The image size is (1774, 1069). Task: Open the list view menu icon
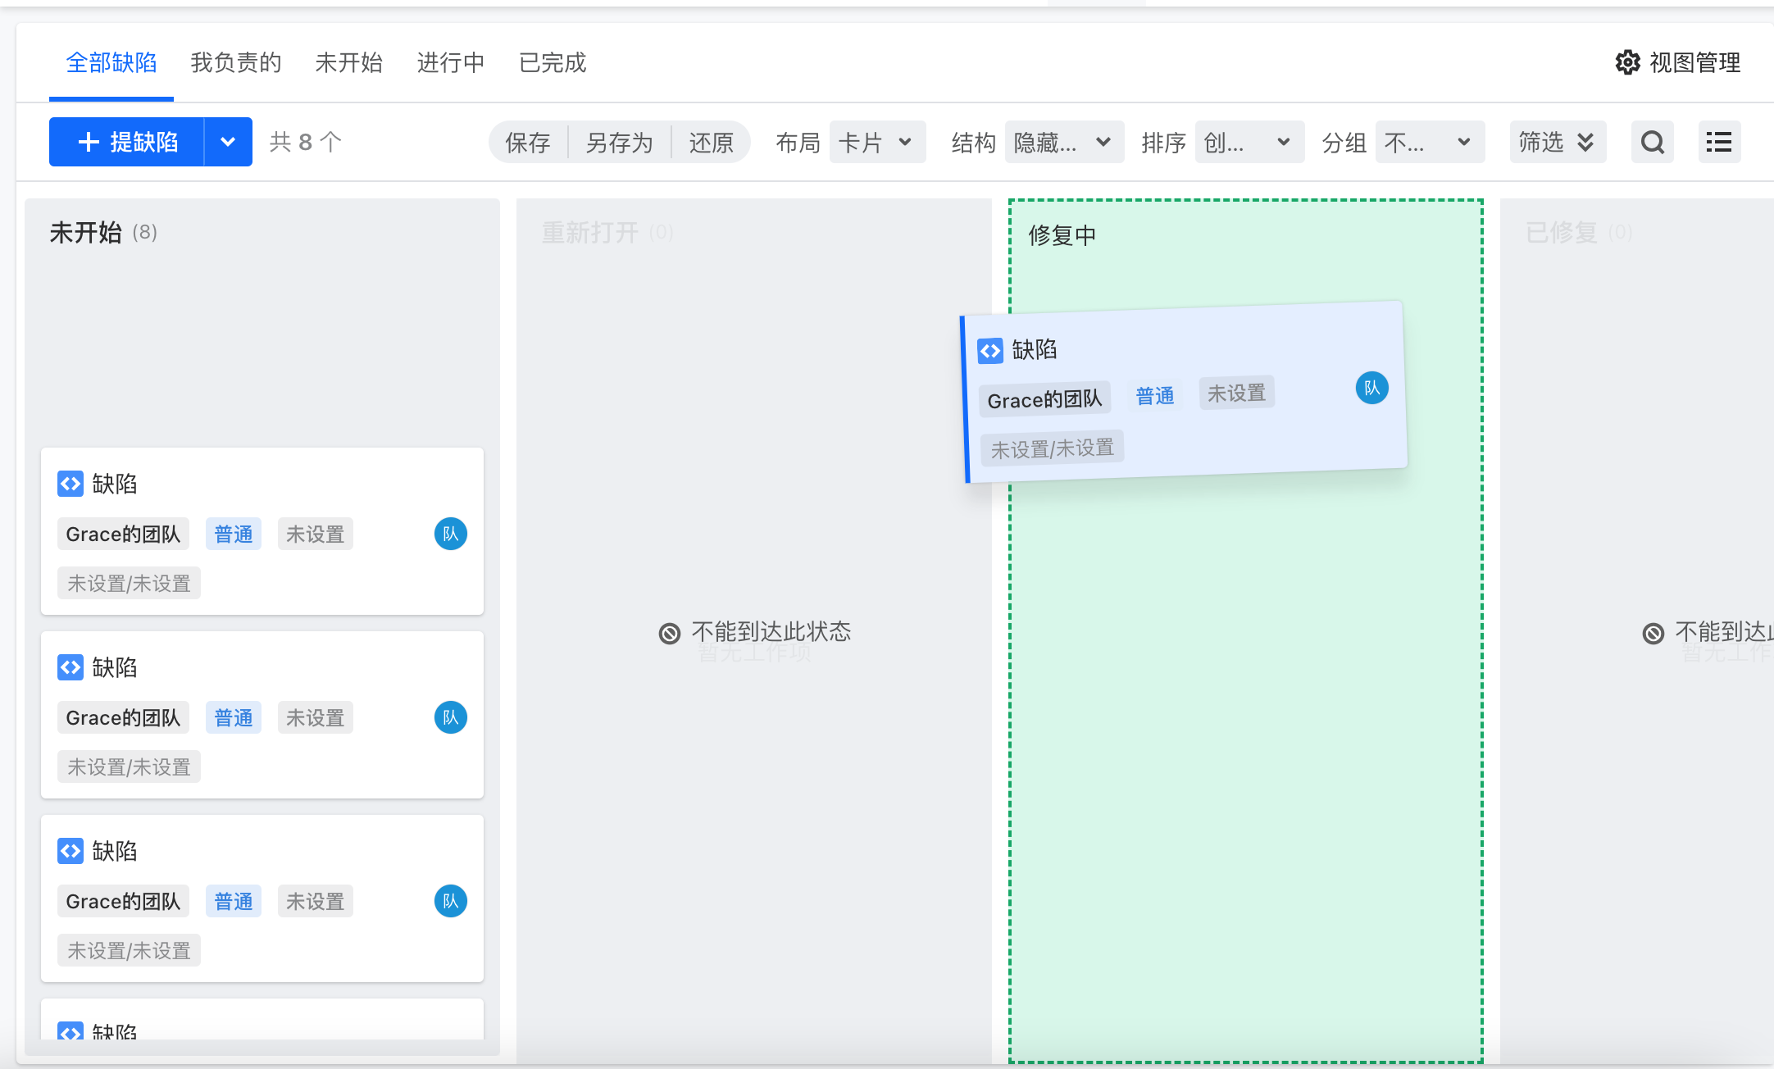[x=1719, y=143]
